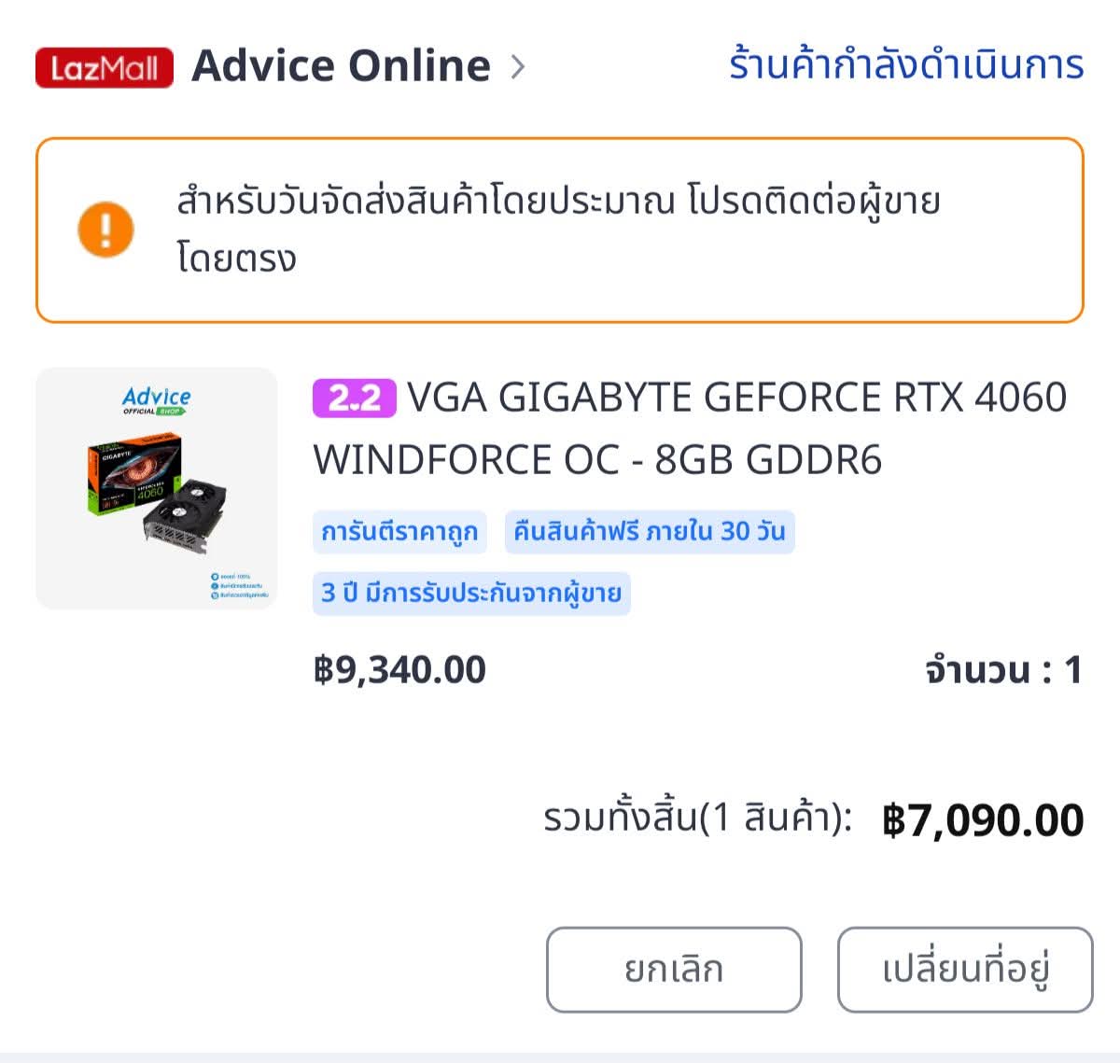Tap the รวมทั้งสิ้น(1 สินค้า) label
The image size is (1120, 1063).
point(698,819)
